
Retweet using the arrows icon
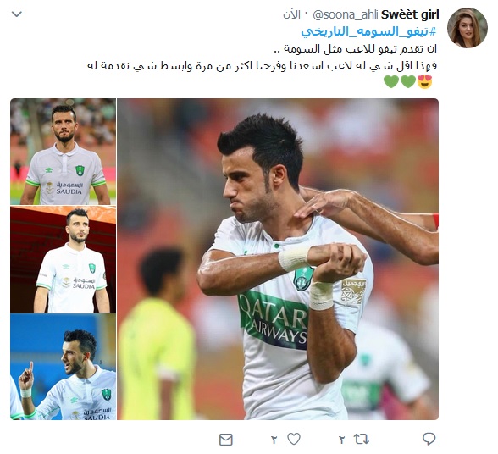pyautogui.click(x=362, y=439)
